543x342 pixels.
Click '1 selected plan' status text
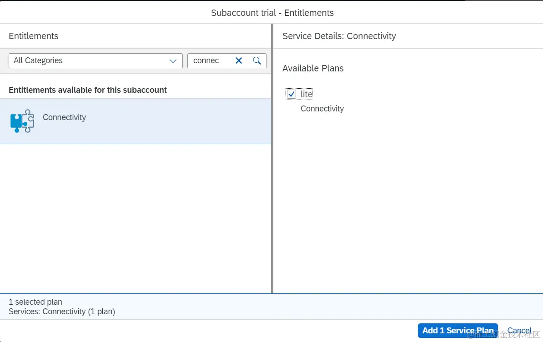(35, 302)
